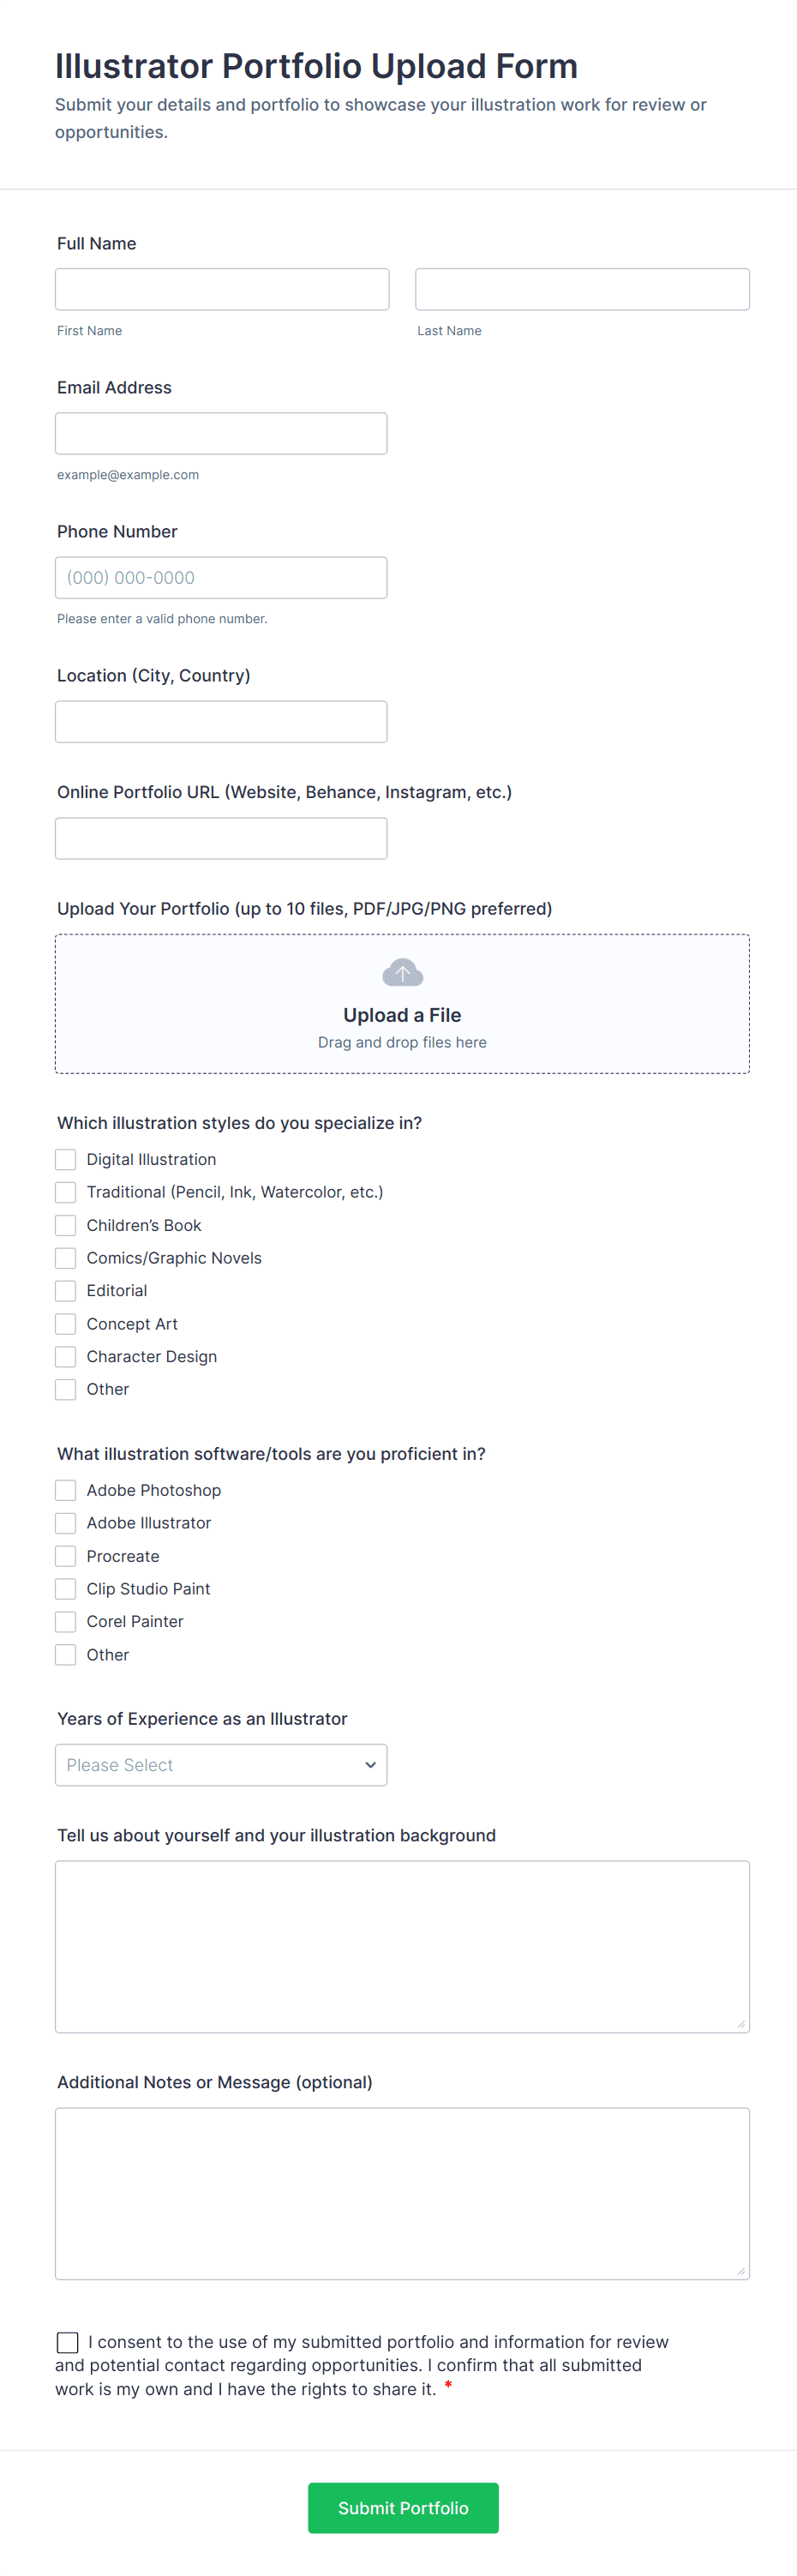Select the Clip Studio Paint checkbox
The width and height of the screenshot is (797, 2576).
click(x=66, y=1588)
